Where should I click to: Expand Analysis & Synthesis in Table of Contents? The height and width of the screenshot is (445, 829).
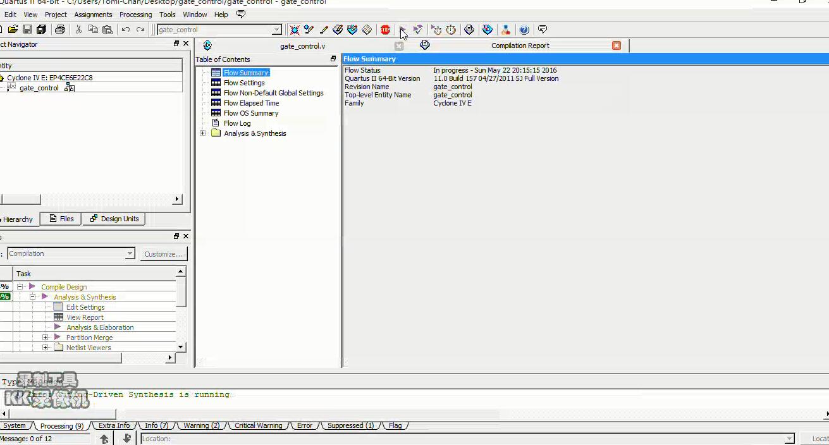(x=203, y=133)
